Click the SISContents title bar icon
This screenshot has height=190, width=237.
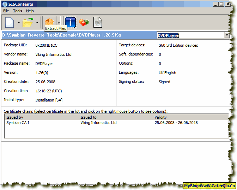5,4
